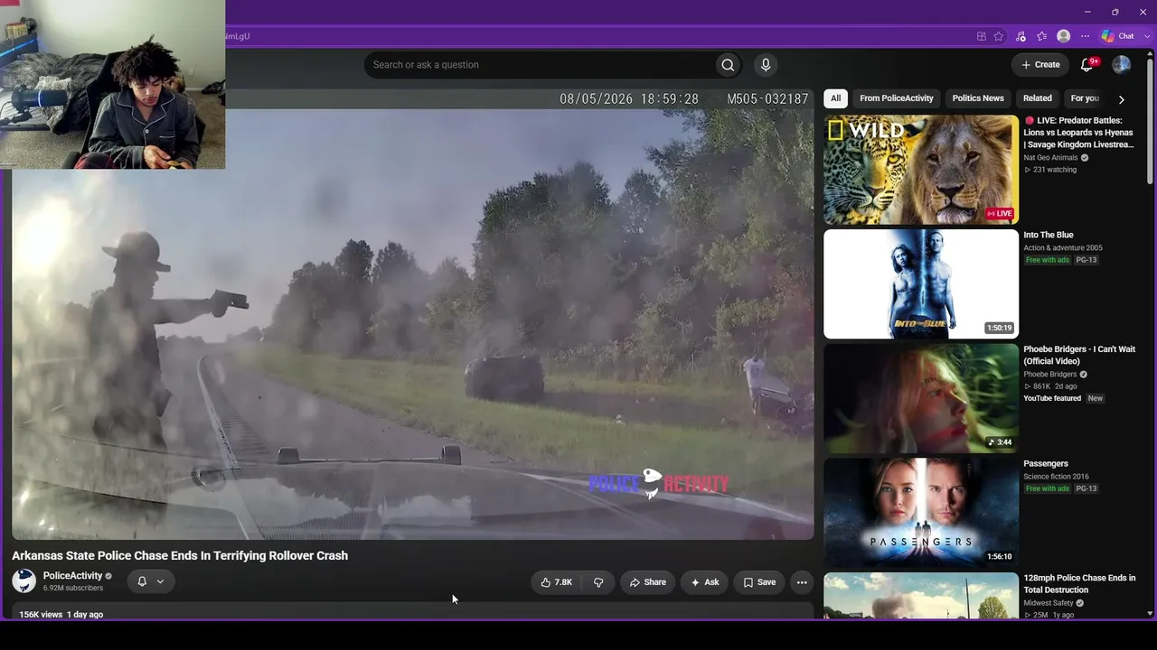Open the Into The Blue movie thumbnail

[921, 284]
